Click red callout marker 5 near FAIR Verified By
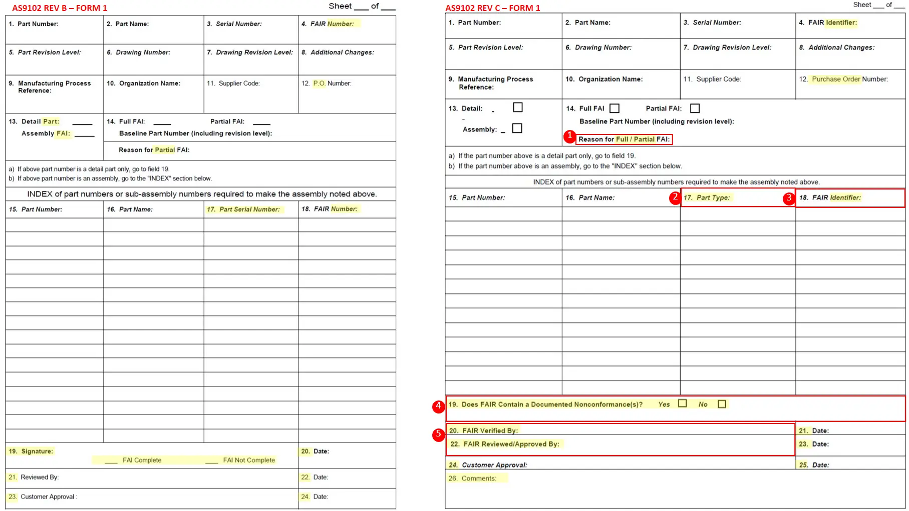The width and height of the screenshot is (909, 511). 438,435
